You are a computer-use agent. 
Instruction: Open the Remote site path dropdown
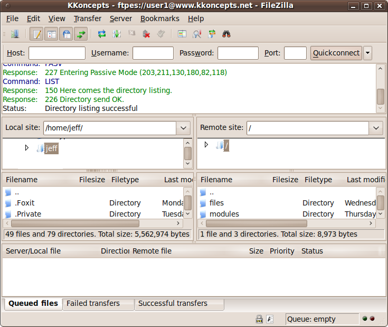(376, 128)
